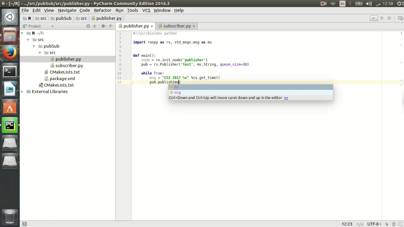
Task: Click the Run button in toolbar
Action: coord(382,18)
